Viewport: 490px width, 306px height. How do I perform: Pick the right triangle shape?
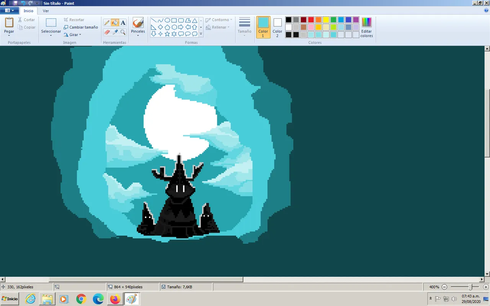tap(154, 27)
